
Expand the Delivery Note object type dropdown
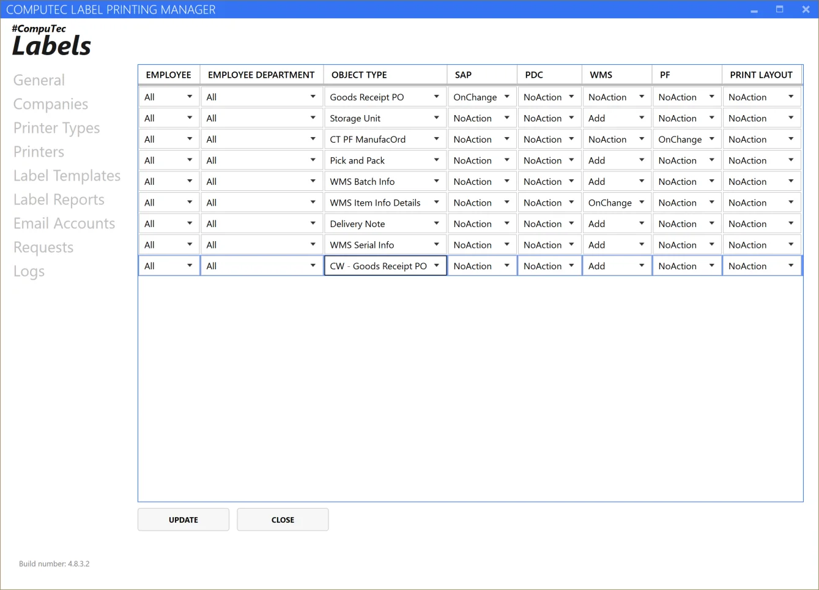tap(385, 224)
